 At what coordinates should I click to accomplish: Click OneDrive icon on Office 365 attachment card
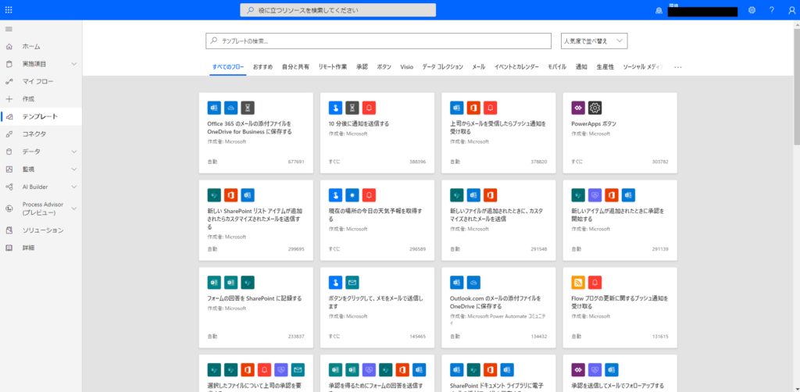[231, 108]
